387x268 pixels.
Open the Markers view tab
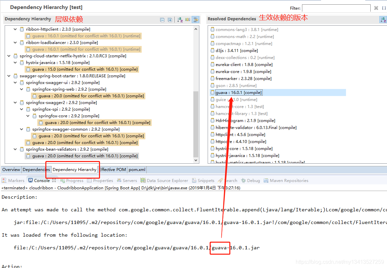point(13,180)
